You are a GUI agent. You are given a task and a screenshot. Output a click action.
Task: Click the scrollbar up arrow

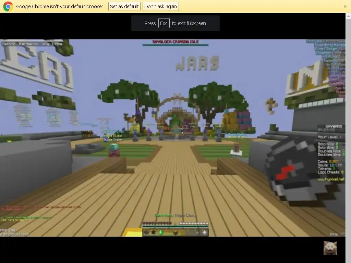[x=348, y=16]
